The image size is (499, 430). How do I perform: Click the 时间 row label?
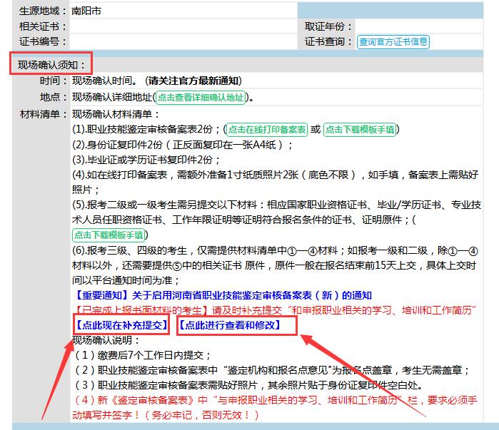coord(50,81)
